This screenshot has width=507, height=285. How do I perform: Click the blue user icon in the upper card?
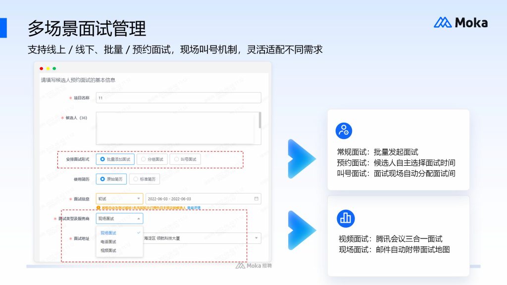coord(343,131)
